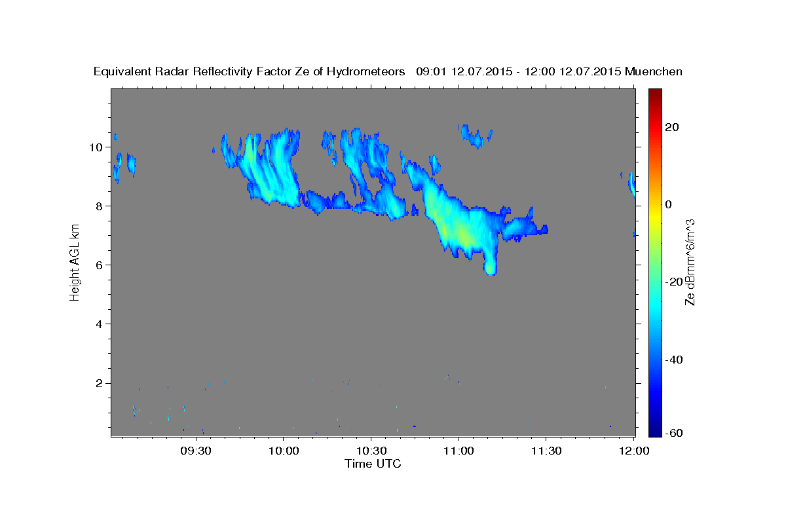
Task: Click the colorbar value 0
Action: 669,204
